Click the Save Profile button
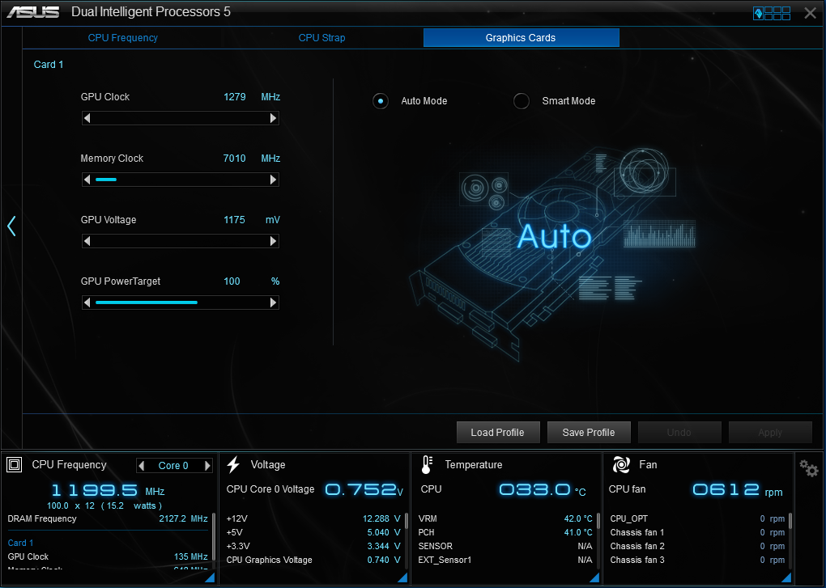The height and width of the screenshot is (588, 826). point(589,433)
